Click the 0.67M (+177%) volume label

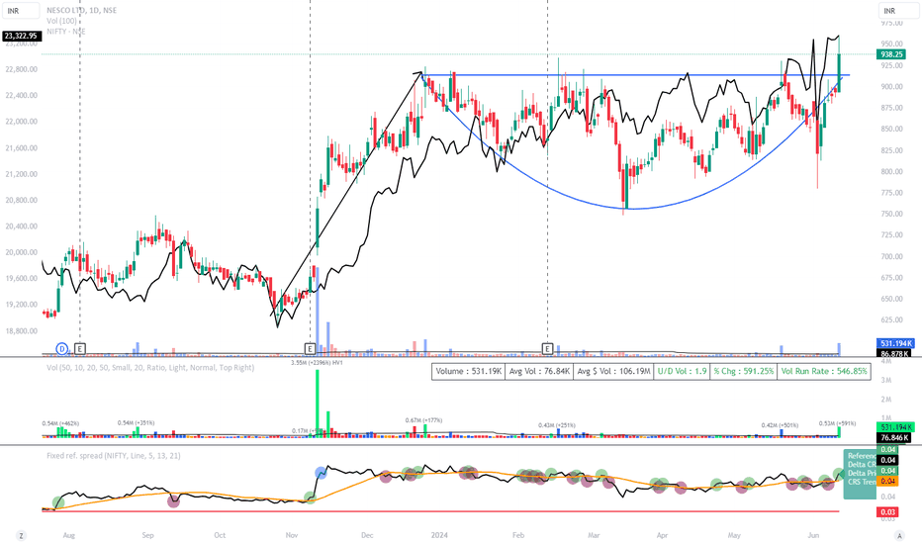tap(423, 420)
